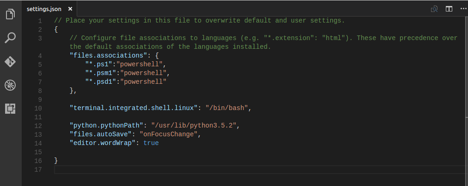Screen dimensions: 468x186
Task: Select the settings.json tab
Action: tap(44, 9)
